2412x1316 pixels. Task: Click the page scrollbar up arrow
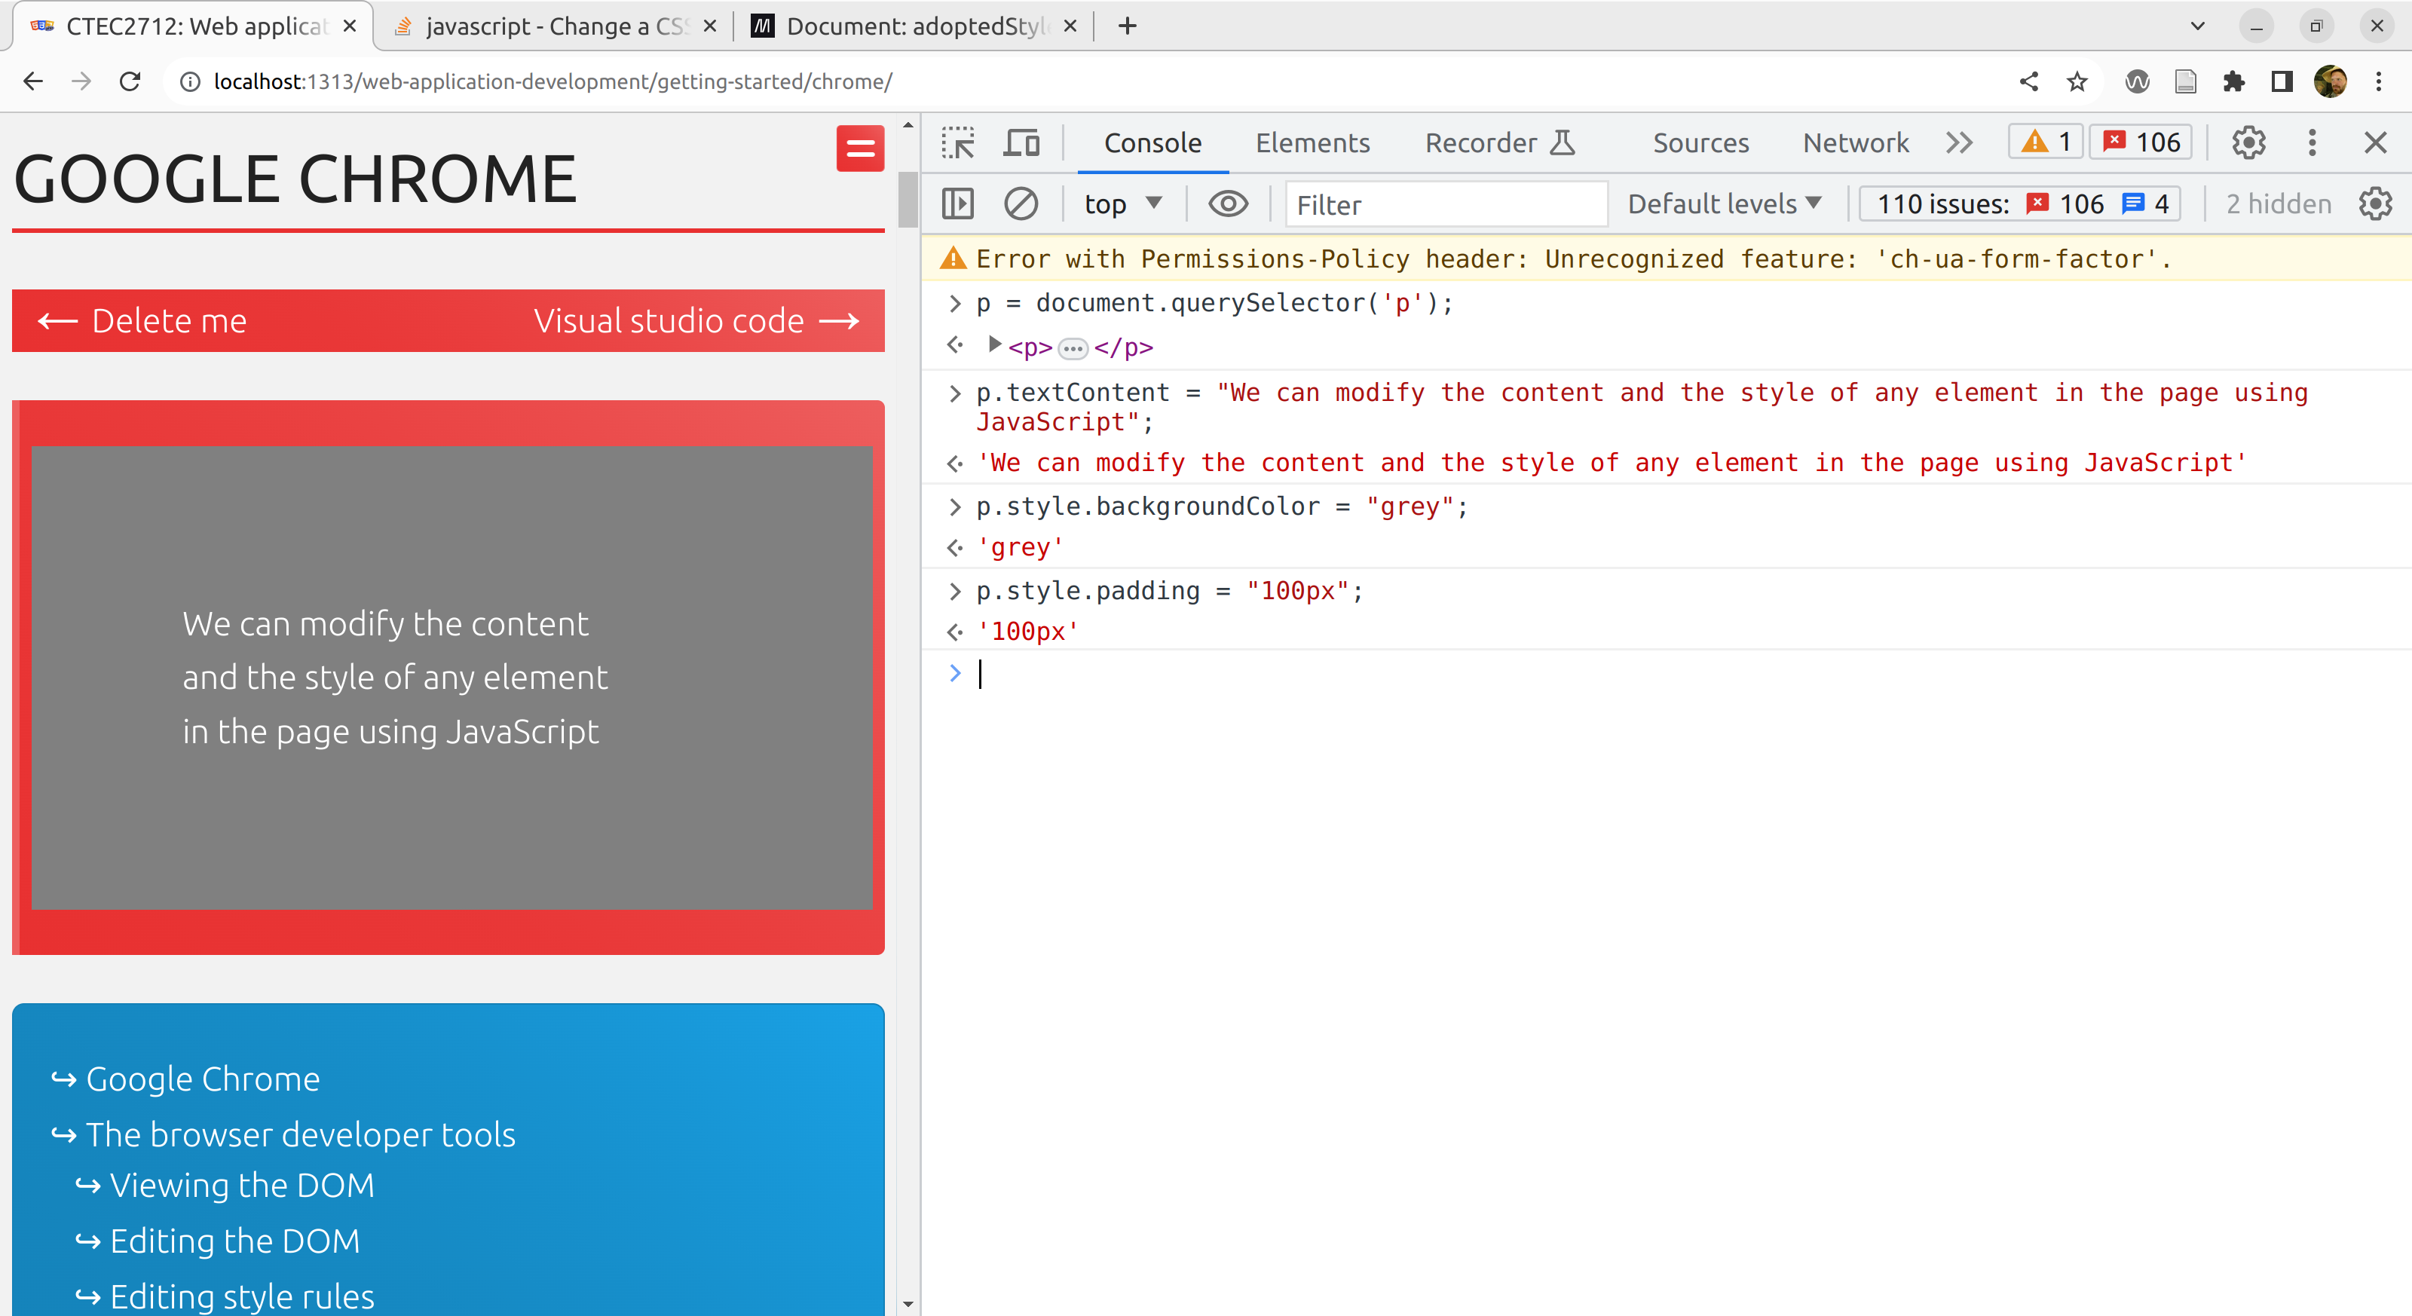tap(908, 124)
